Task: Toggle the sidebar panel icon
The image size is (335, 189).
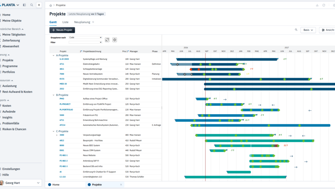Action: pyautogui.click(x=24, y=5)
